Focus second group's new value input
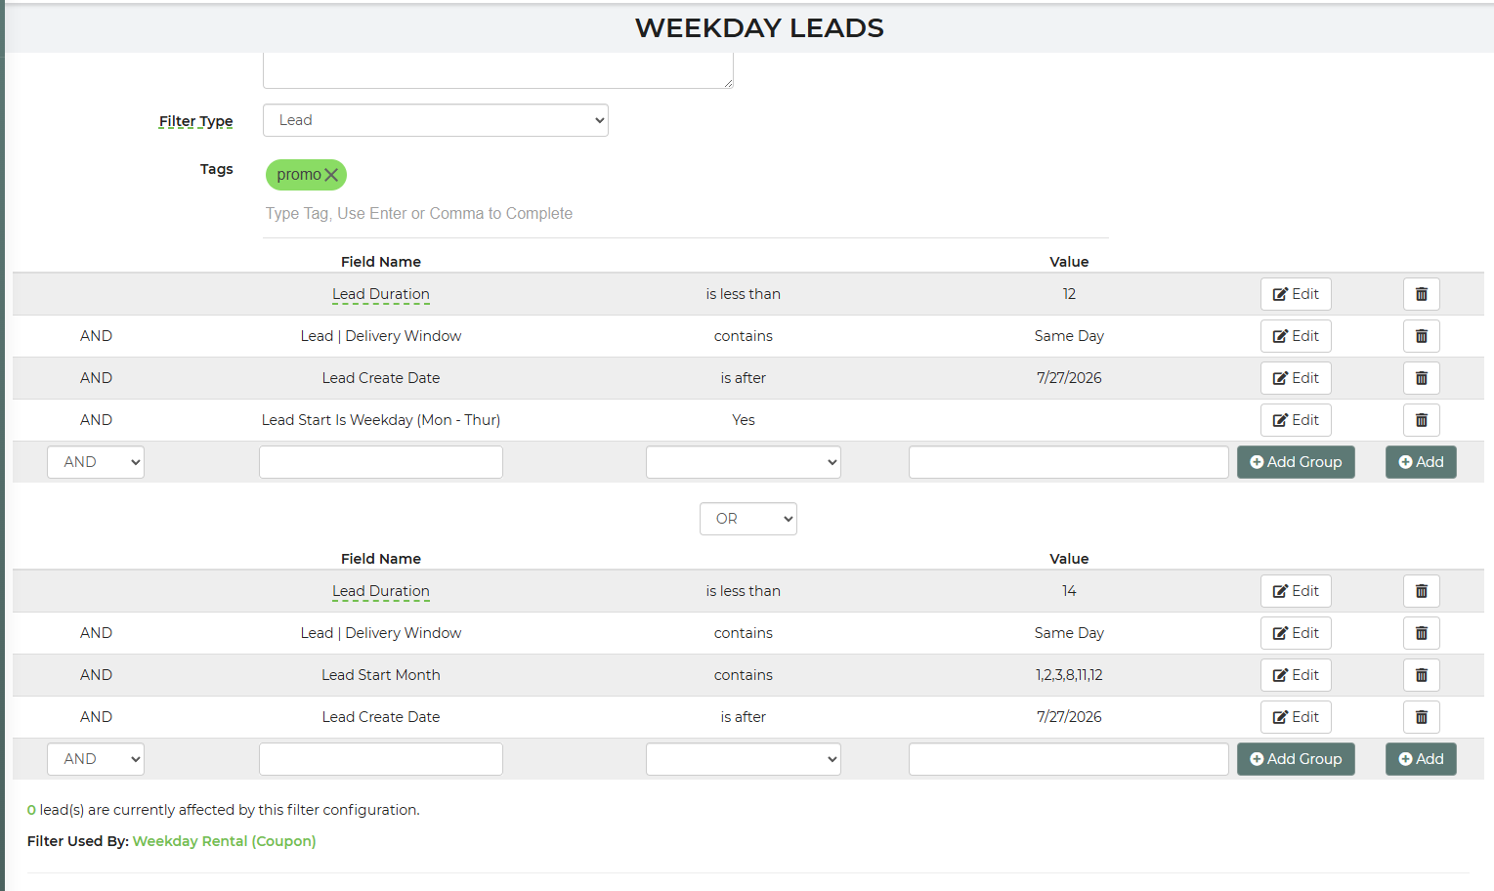The height and width of the screenshot is (891, 1494). [x=1069, y=759]
